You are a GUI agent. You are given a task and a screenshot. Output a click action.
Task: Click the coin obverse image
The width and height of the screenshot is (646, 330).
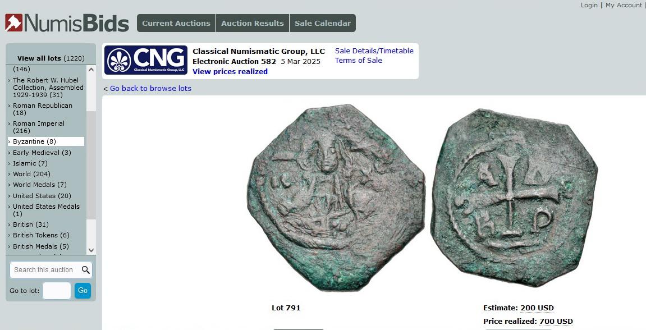tap(336, 198)
